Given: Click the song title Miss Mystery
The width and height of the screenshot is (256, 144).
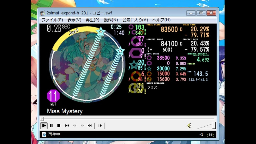Looking at the screenshot, I should pos(65,111).
